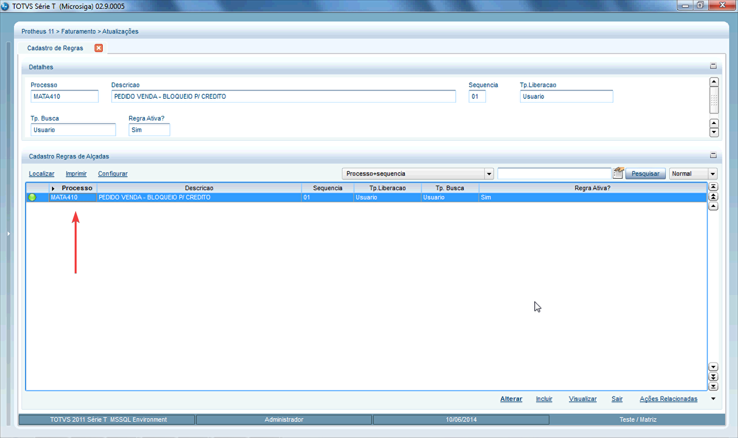This screenshot has height=438, width=738.
Task: Click the Localizar link
Action: pos(42,174)
